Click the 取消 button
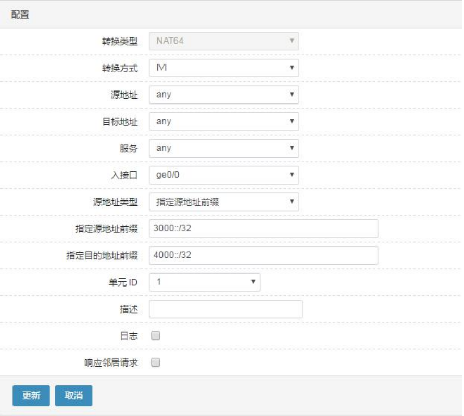 73,395
